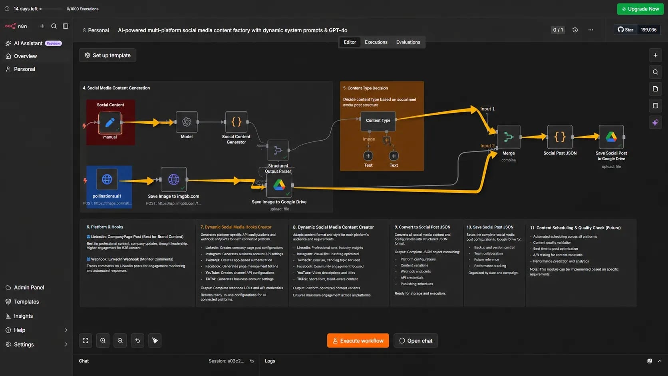Select the OpenAI Model node
Screen dimensions: 668x376
click(x=187, y=122)
